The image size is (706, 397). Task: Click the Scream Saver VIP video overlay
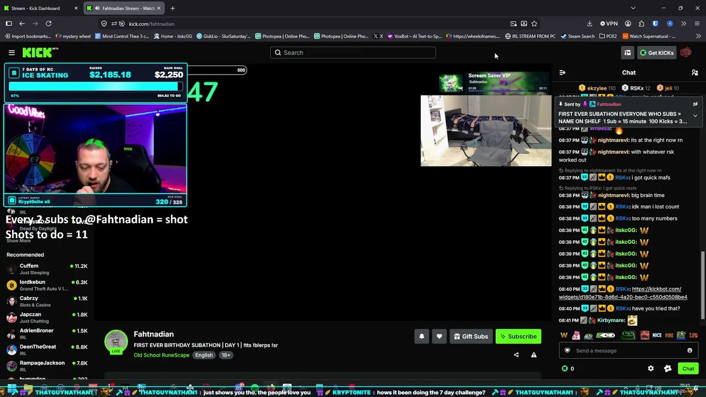coord(495,82)
